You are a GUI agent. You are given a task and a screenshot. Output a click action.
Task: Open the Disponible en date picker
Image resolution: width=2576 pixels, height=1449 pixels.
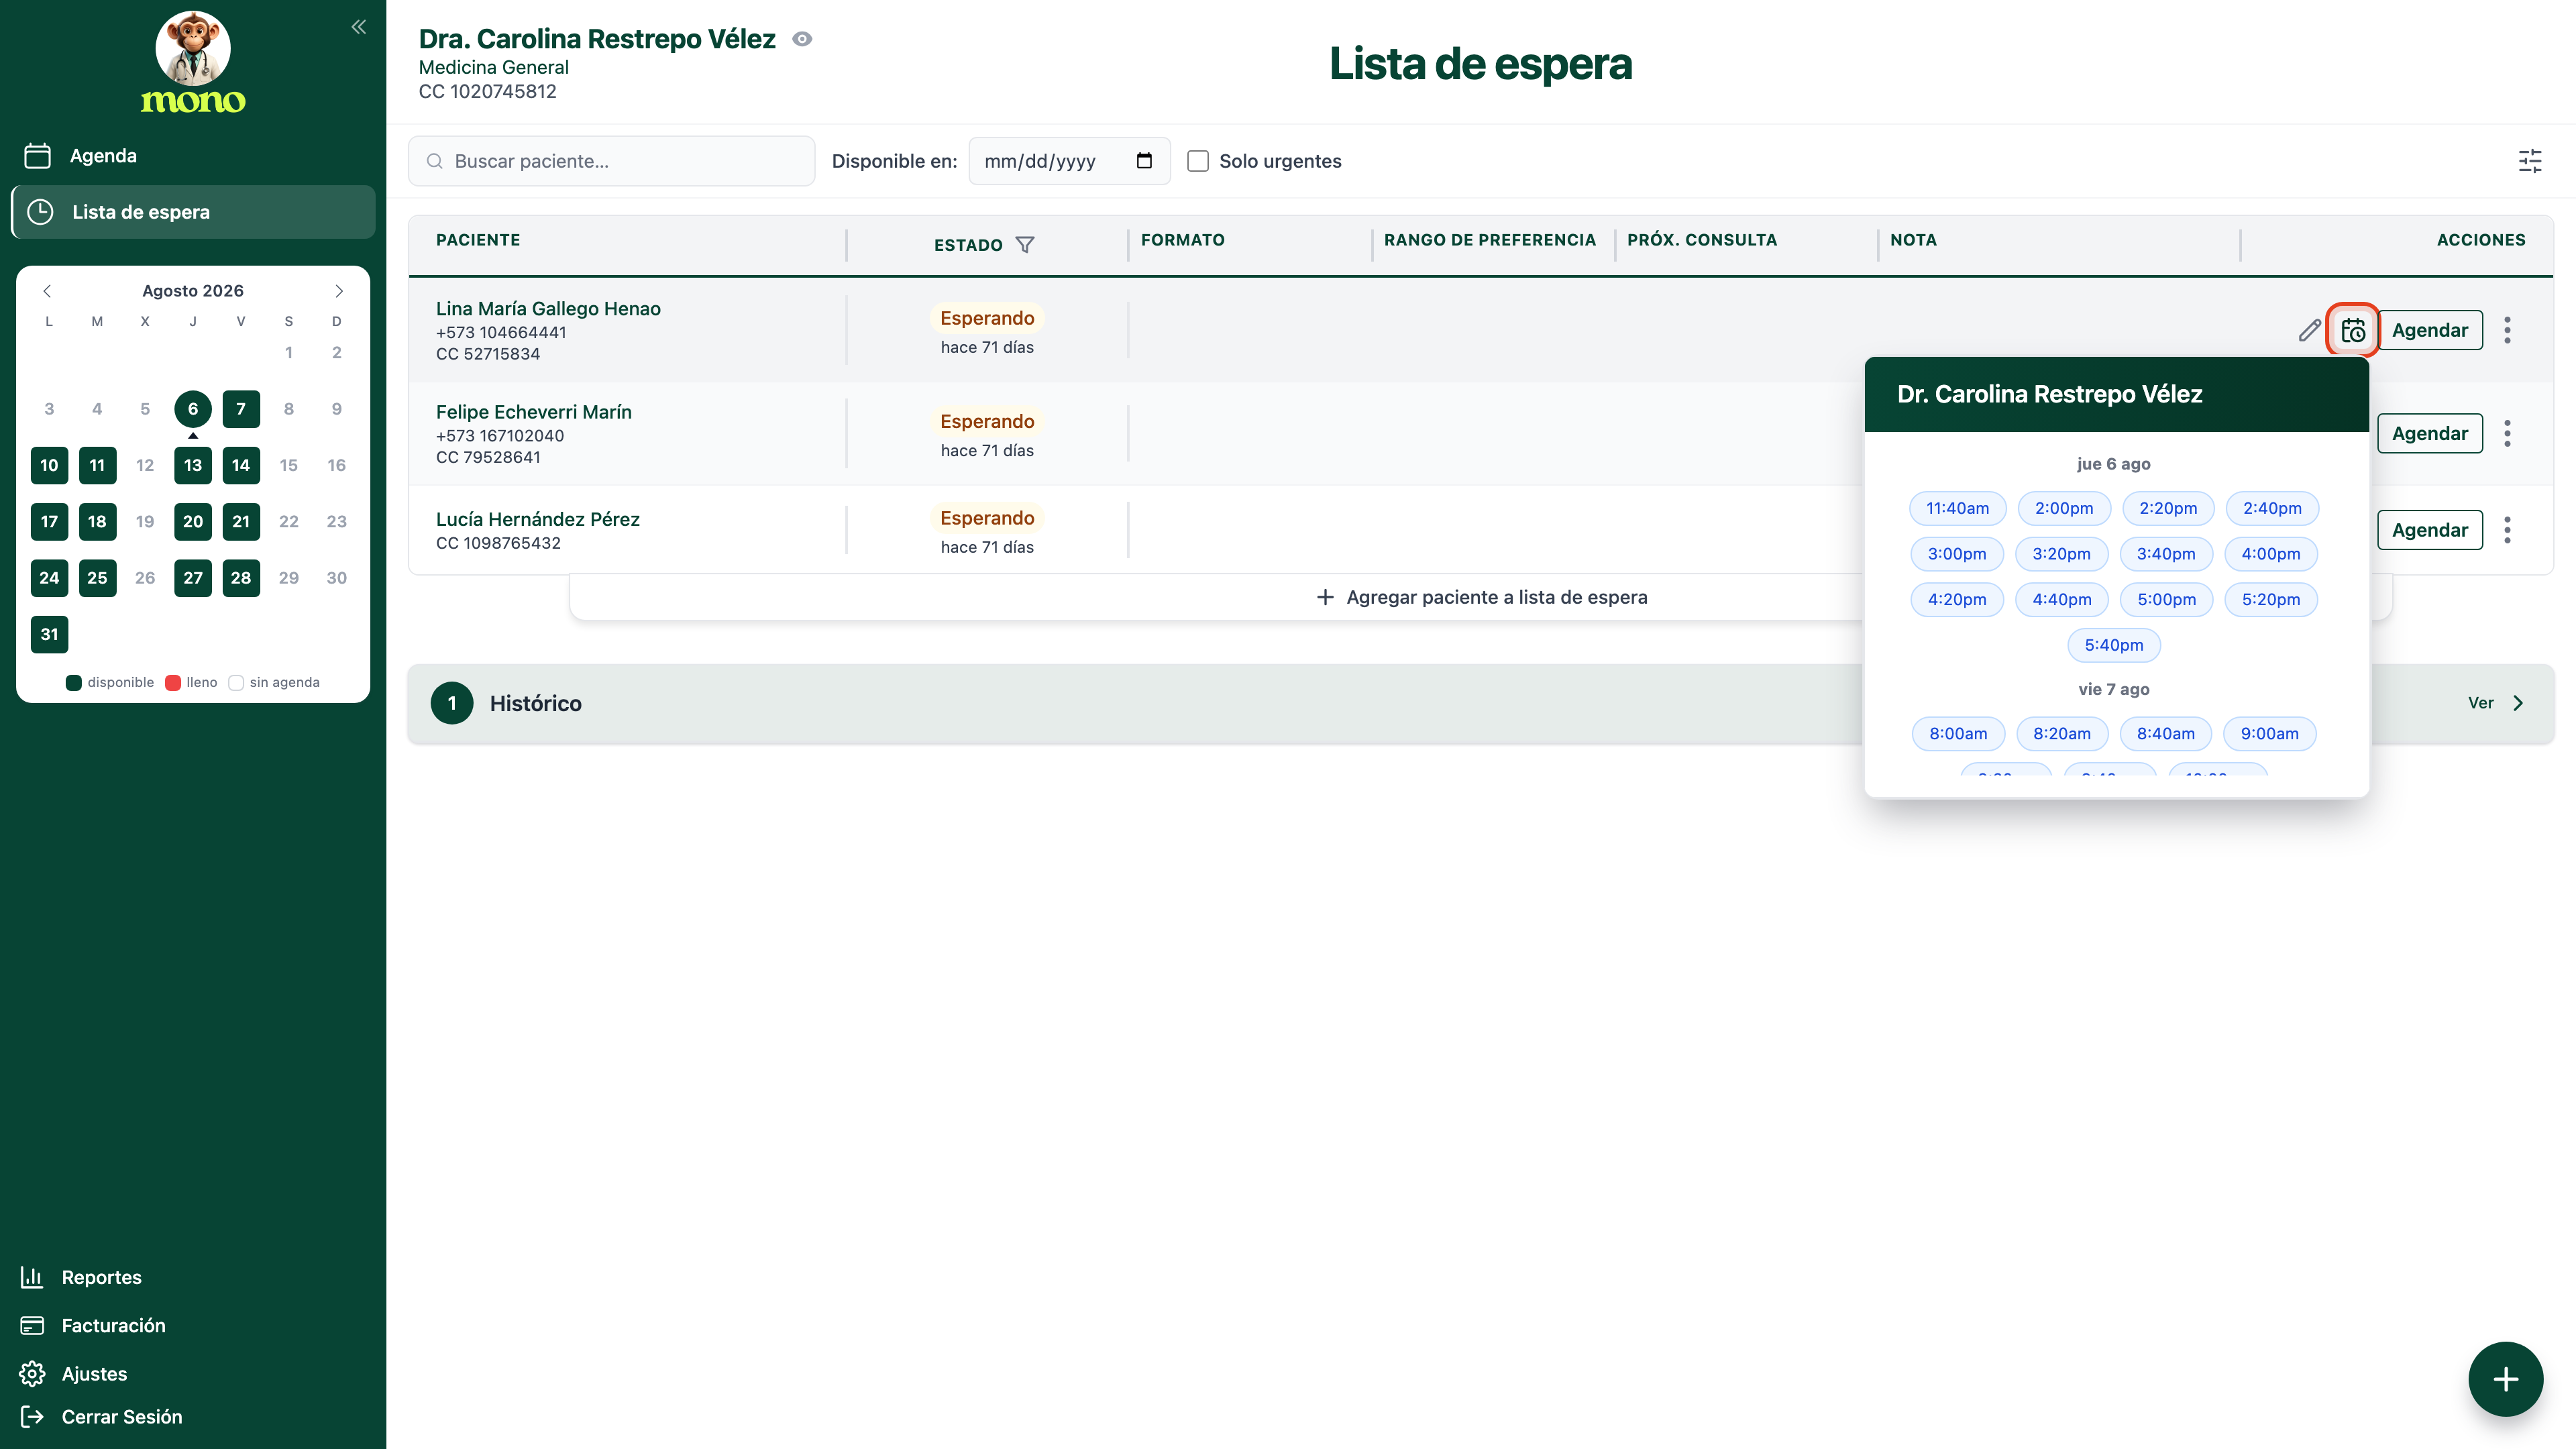pos(1145,161)
